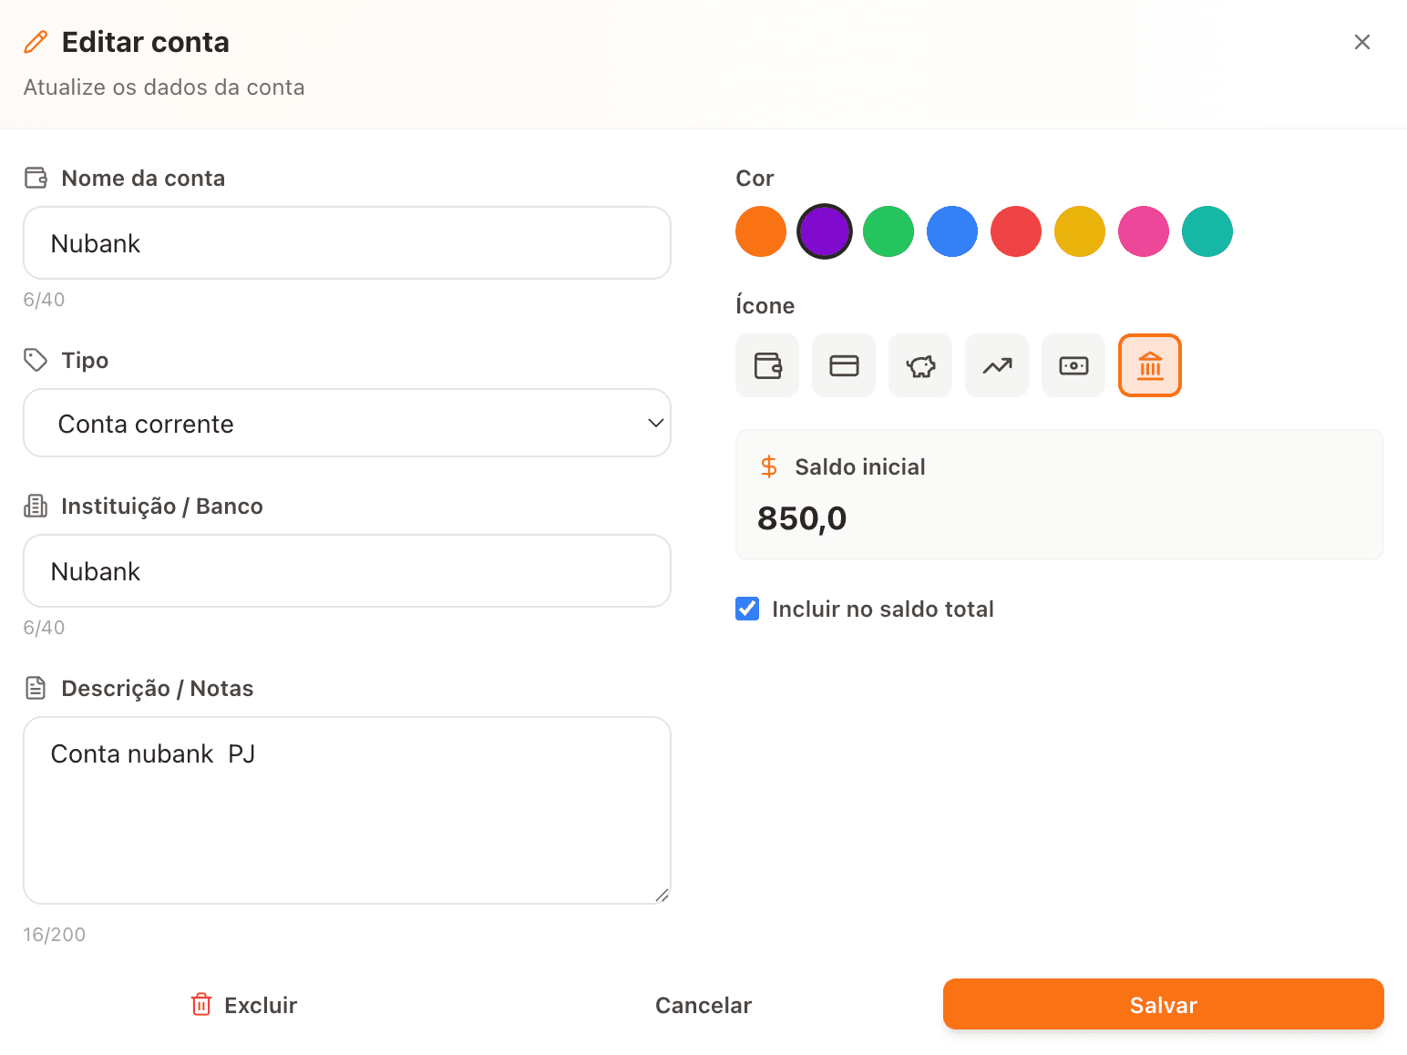Focus the Nome da conta field

(x=347, y=243)
